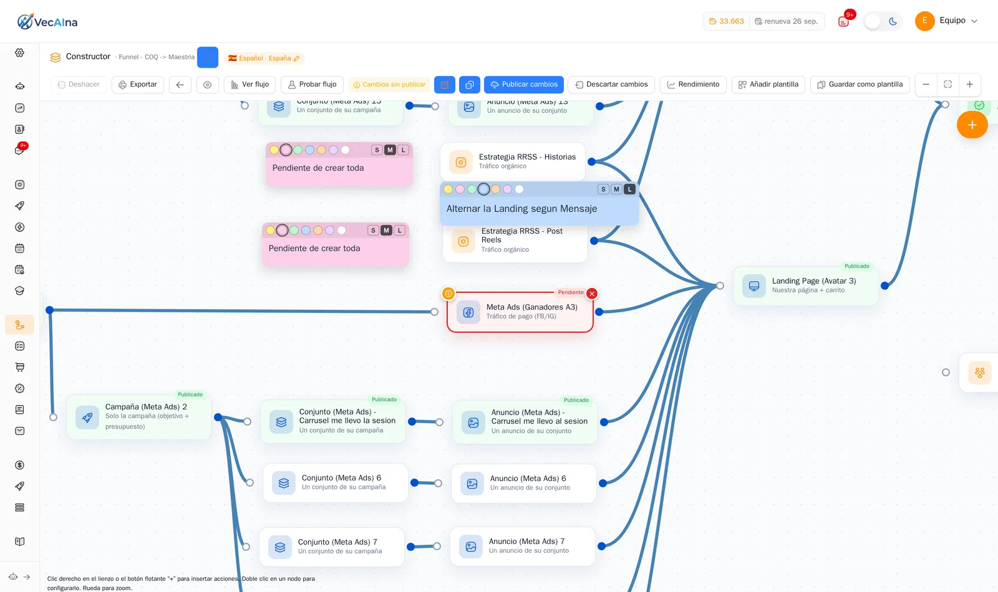Screen dimensions: 998x592
Task: Toggle the dark mode switch
Action: (883, 21)
